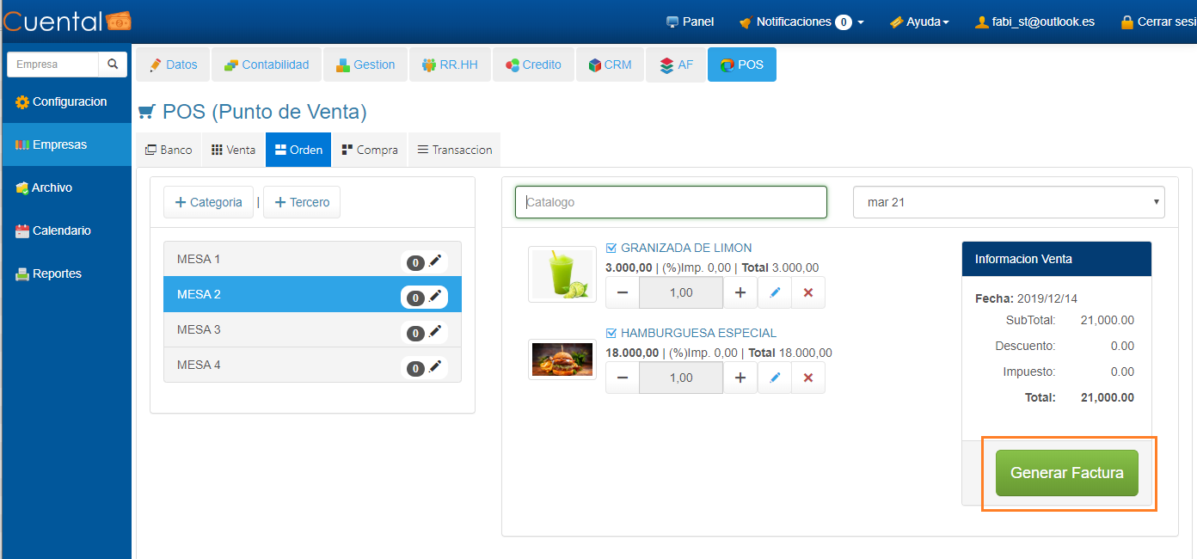Remove Hamburguesa Especial with red X

tap(808, 378)
